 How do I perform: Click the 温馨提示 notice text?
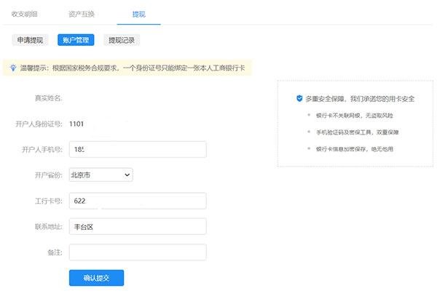pos(138,68)
